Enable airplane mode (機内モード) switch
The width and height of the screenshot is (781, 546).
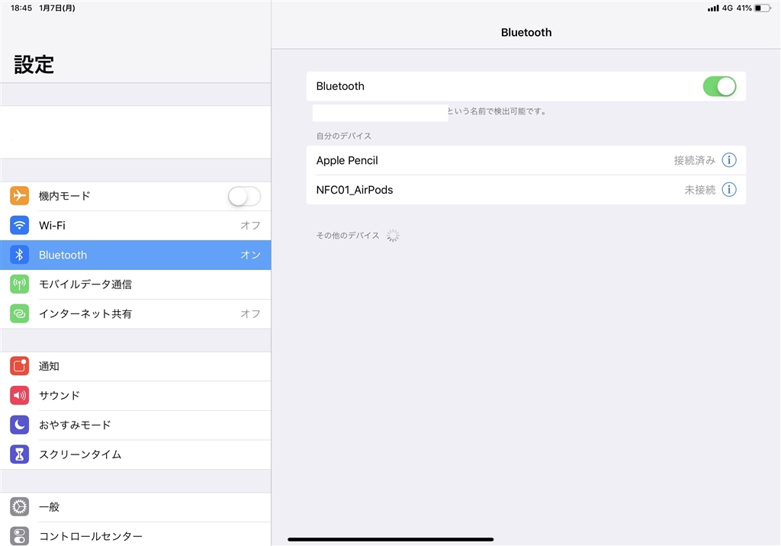(x=244, y=196)
